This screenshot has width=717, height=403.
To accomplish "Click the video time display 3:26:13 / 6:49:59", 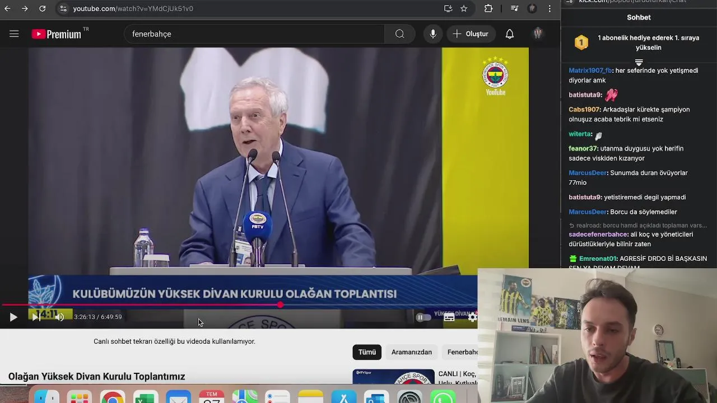I will (x=98, y=317).
